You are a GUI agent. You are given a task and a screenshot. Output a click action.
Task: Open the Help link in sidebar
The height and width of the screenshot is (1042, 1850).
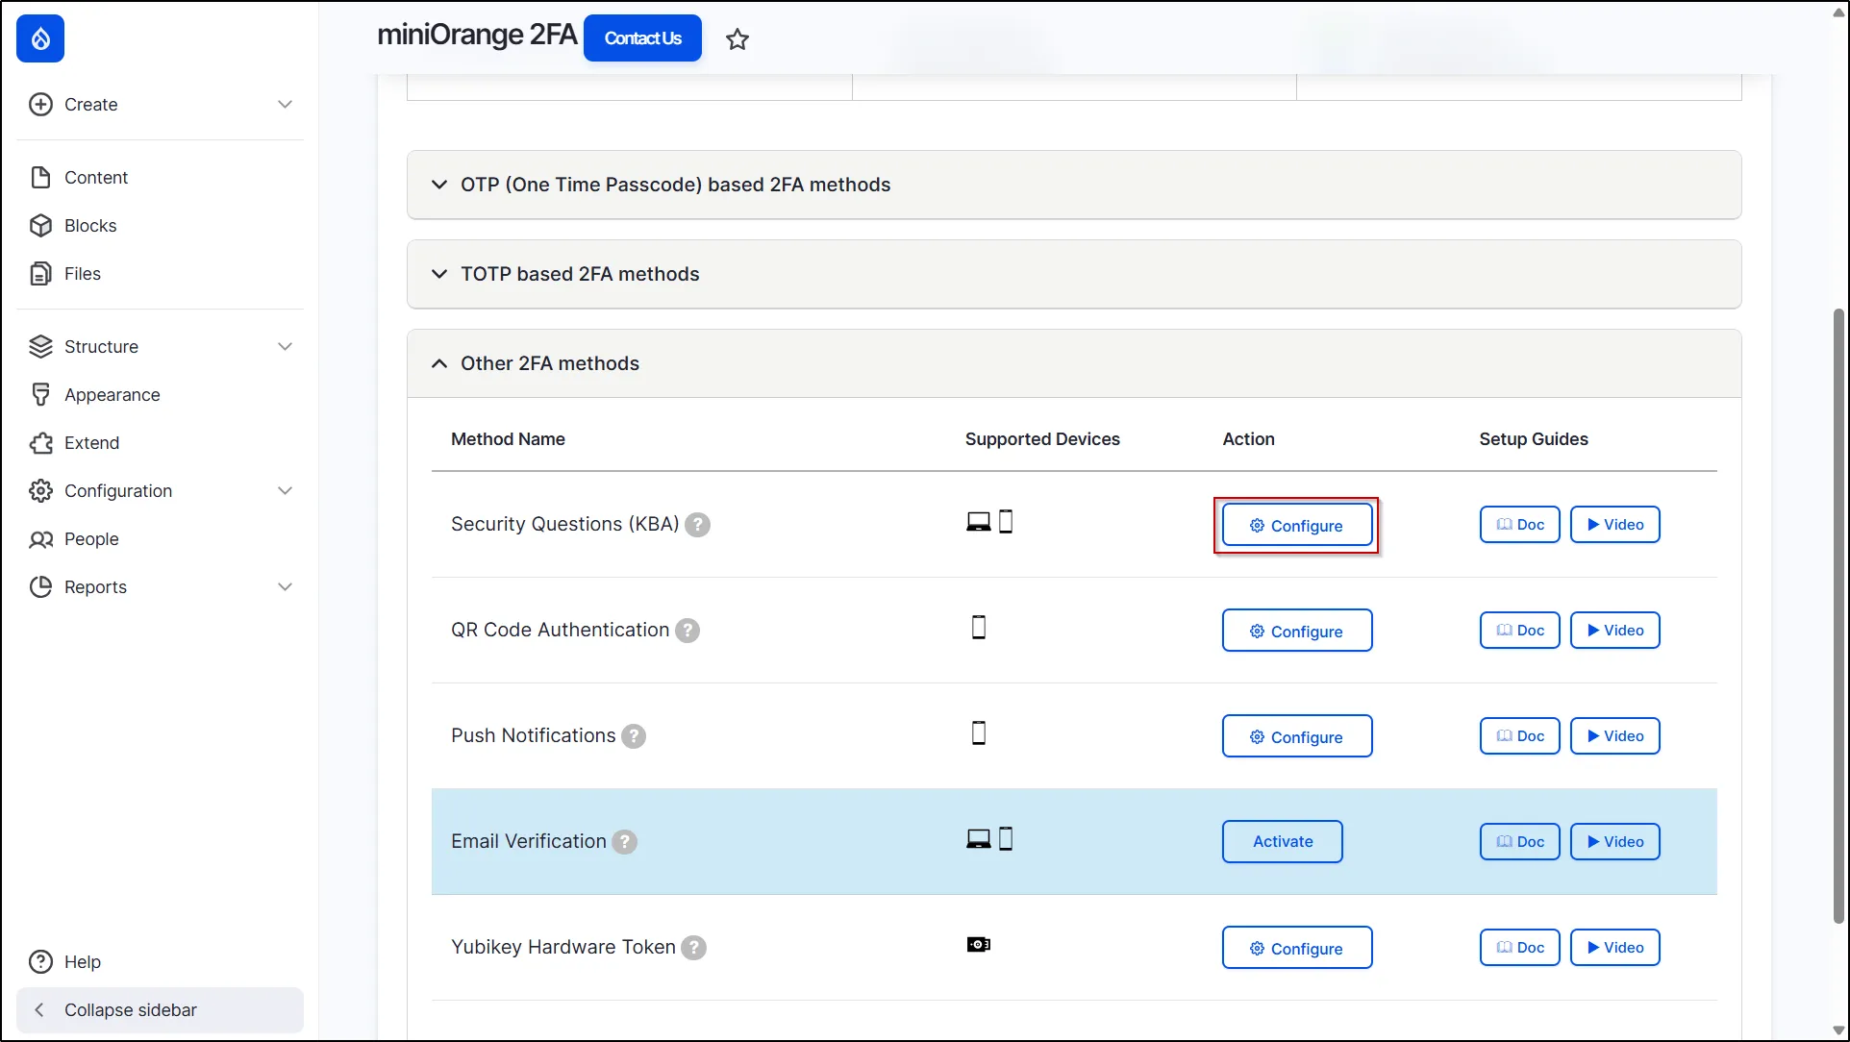click(83, 961)
